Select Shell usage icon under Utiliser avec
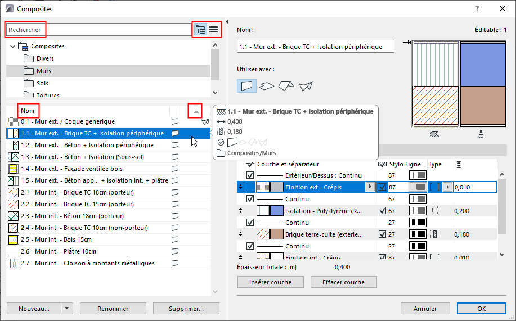This screenshot has height=321, width=516. [306, 86]
